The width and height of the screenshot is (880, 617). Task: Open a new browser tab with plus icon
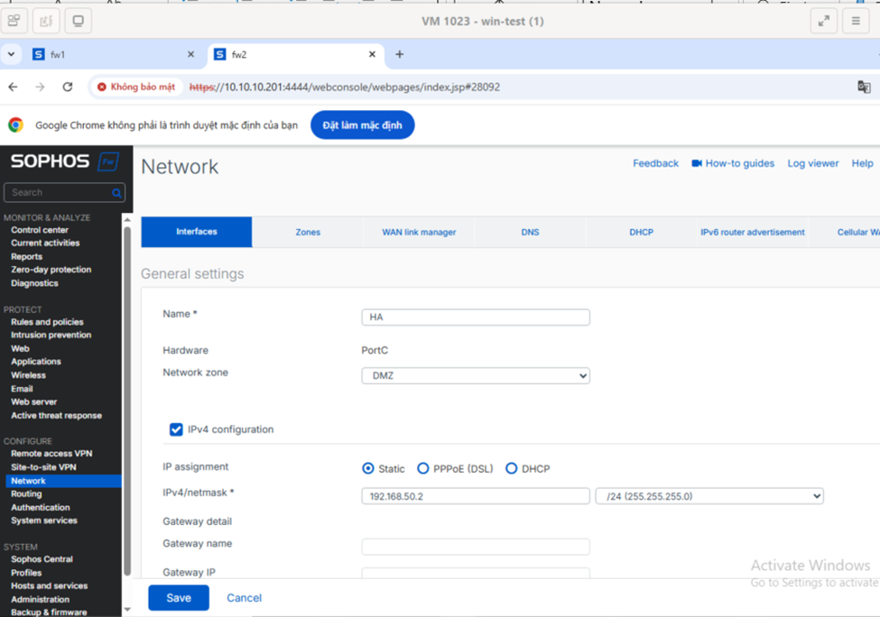[400, 54]
